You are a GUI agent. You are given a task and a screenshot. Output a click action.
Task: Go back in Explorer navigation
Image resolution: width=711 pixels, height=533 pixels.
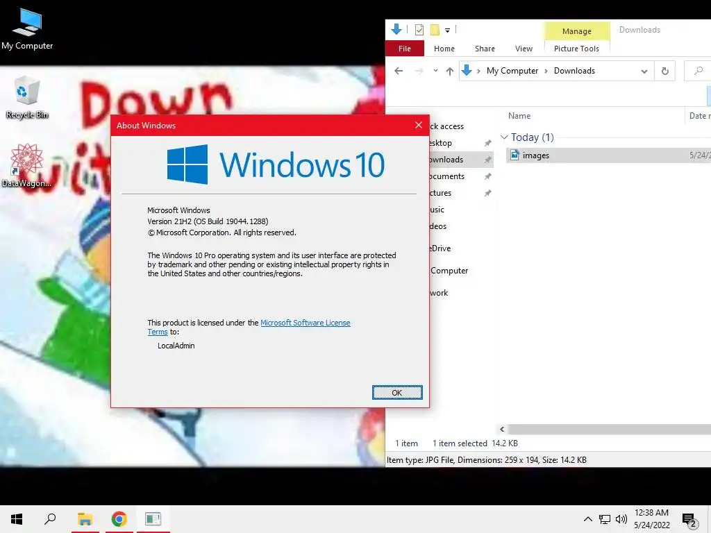pyautogui.click(x=399, y=71)
